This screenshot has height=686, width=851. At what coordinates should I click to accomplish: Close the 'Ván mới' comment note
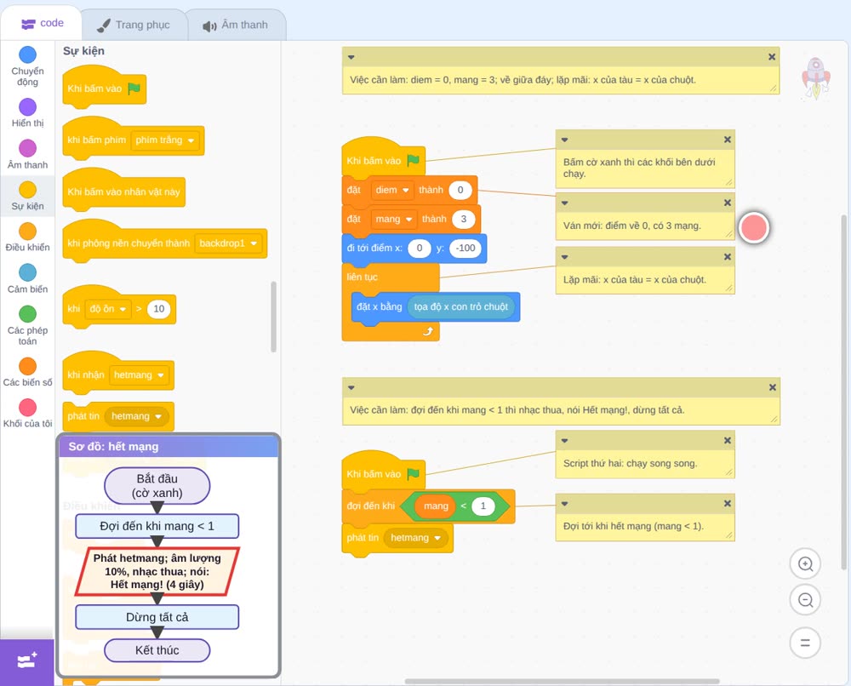(x=728, y=203)
